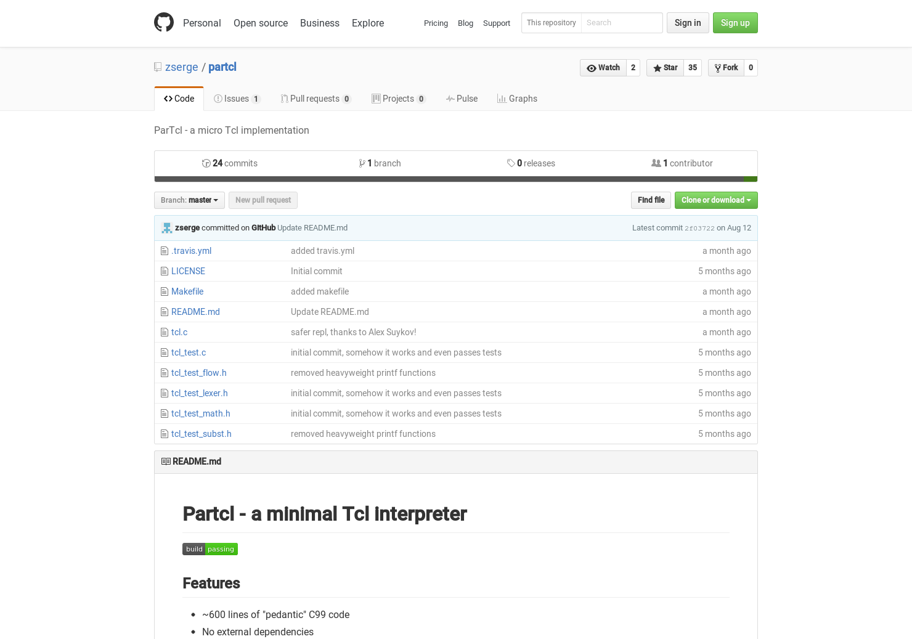
Task: Click zserge's avatar in the commit bar
Action: click(166, 228)
